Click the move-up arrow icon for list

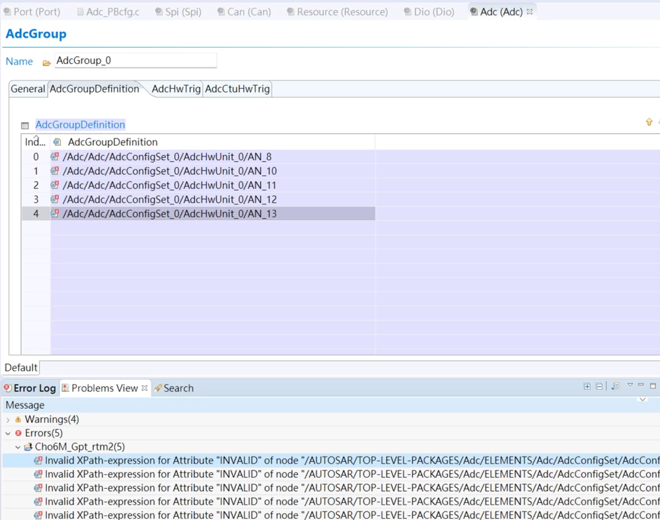pos(649,122)
